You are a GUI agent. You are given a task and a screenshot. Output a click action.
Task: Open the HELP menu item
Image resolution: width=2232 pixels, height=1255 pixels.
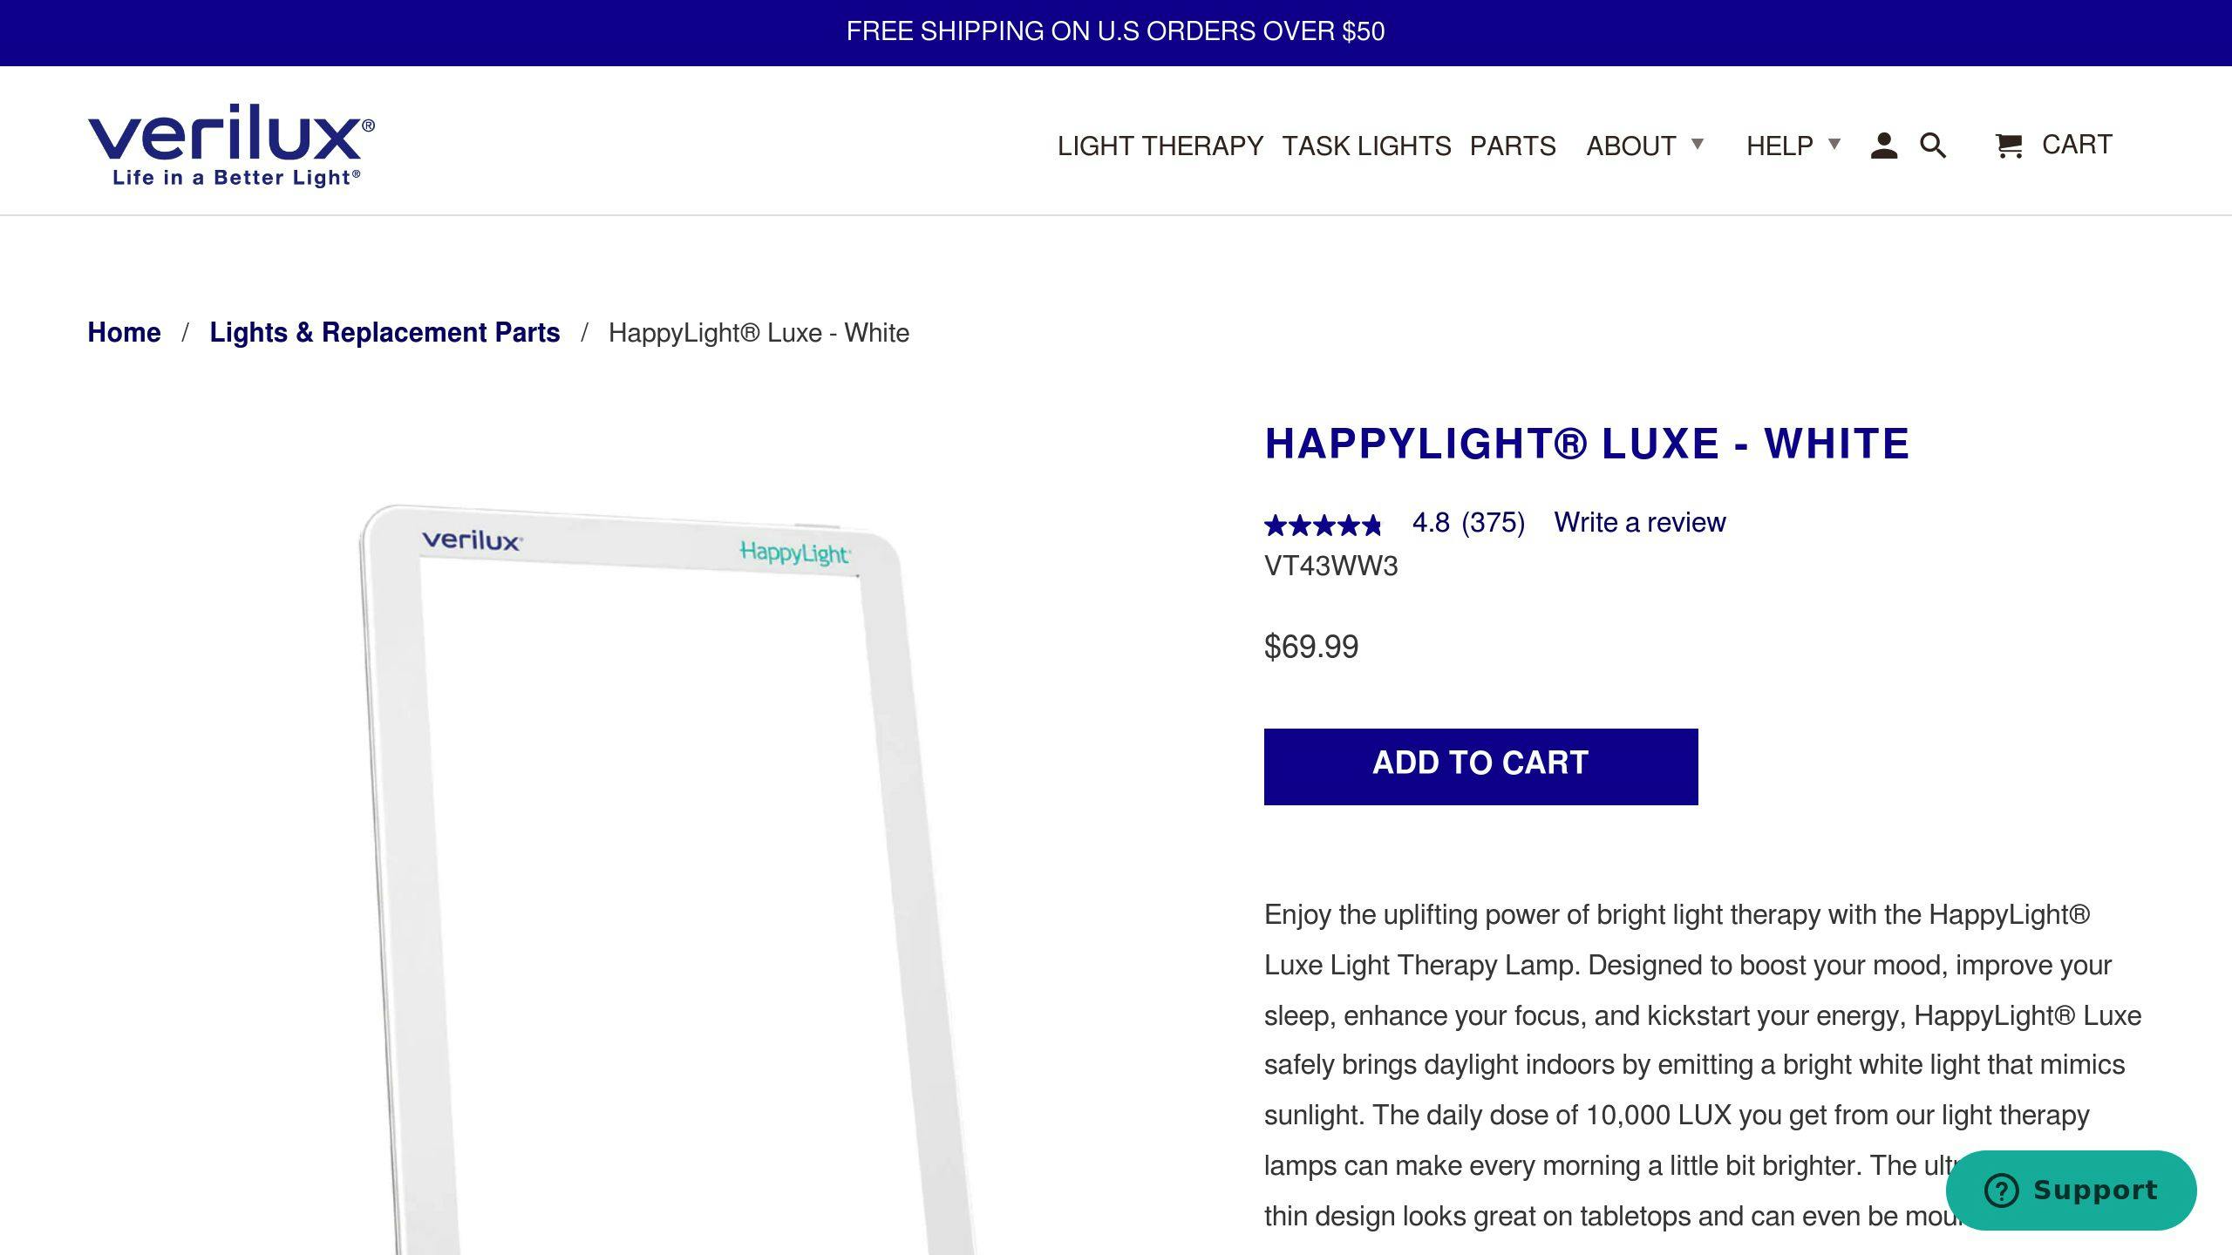[1779, 146]
